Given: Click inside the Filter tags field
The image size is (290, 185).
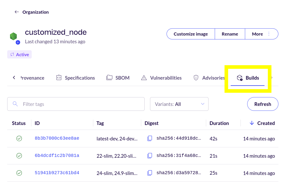Looking at the screenshot, I should point(76,104).
